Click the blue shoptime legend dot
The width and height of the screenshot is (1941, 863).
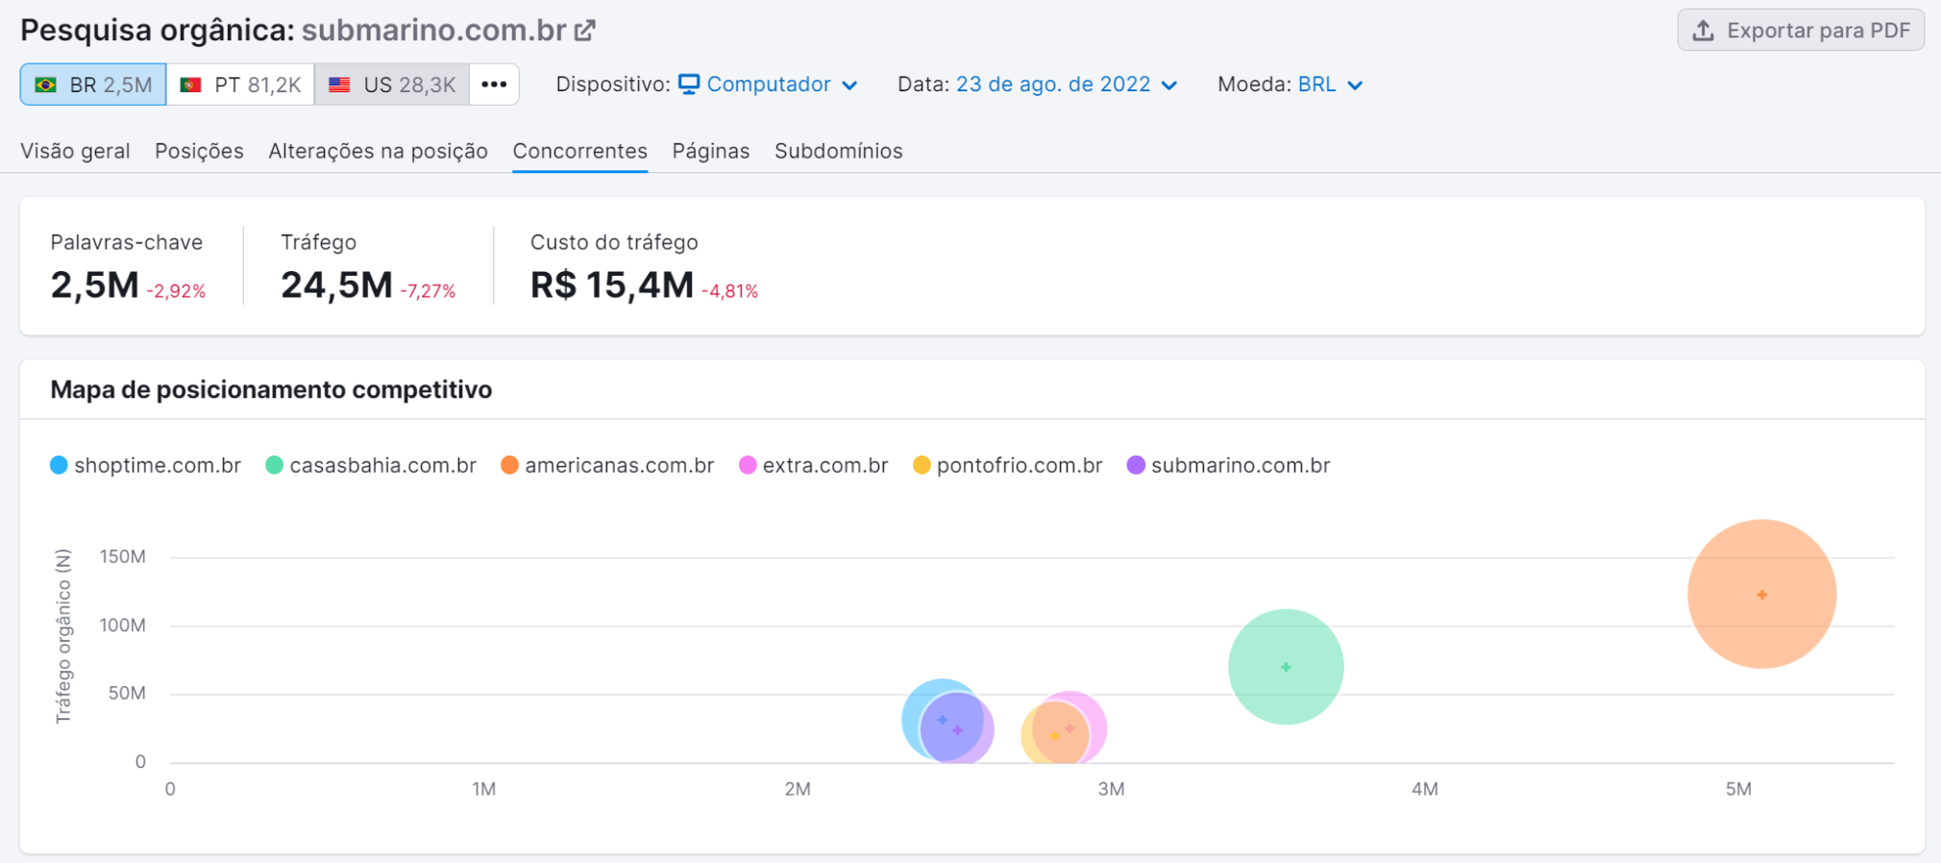tap(59, 465)
